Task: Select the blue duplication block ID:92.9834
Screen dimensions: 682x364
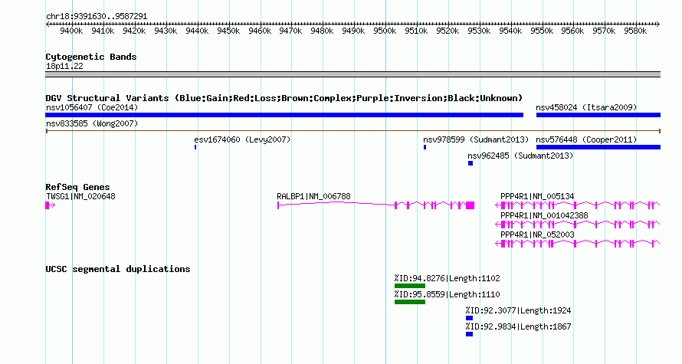Action: pyautogui.click(x=469, y=334)
